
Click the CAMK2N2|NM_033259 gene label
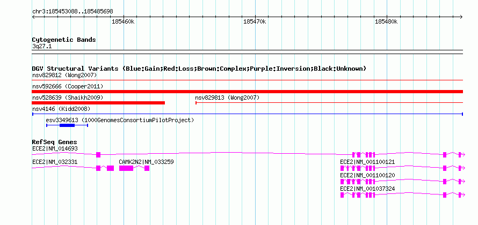(x=146, y=162)
